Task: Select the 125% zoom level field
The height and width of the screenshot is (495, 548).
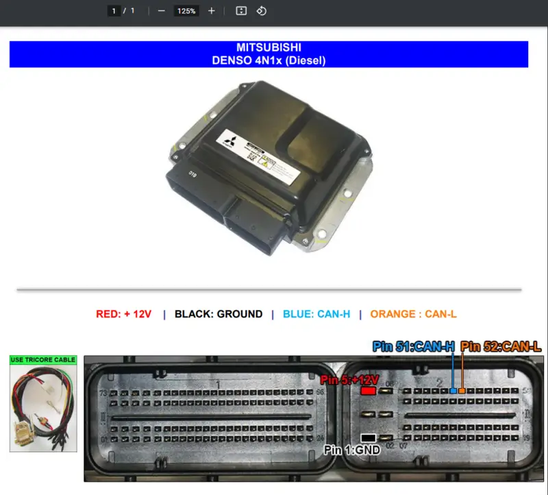Action: click(186, 11)
